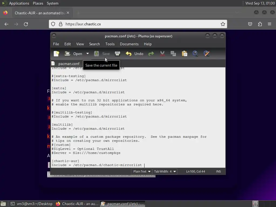Switch to vm3@vm3 terminal taskbar item
The height and width of the screenshot is (207, 276).
pyautogui.click(x=32, y=204)
